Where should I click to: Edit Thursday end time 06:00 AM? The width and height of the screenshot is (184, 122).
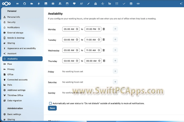[93, 61]
